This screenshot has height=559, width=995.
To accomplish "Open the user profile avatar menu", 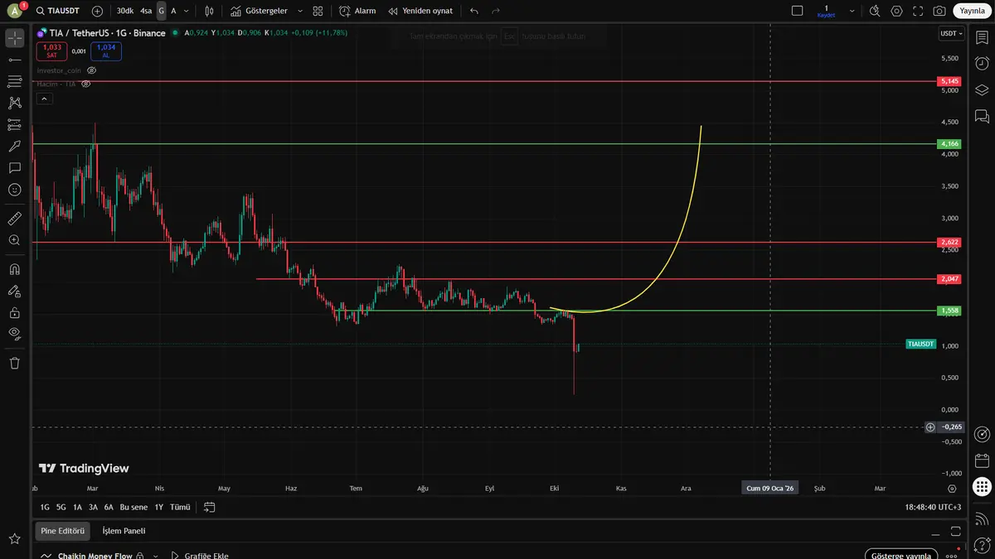I will [14, 11].
